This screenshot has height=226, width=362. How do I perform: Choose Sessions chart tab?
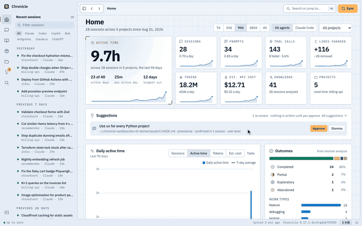click(x=178, y=153)
